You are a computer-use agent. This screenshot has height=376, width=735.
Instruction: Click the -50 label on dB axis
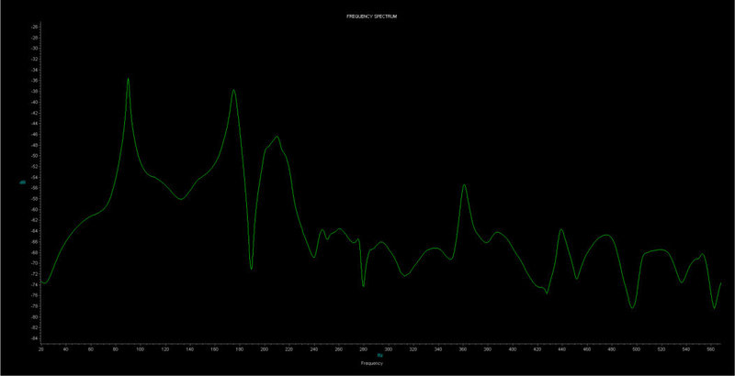(34, 156)
